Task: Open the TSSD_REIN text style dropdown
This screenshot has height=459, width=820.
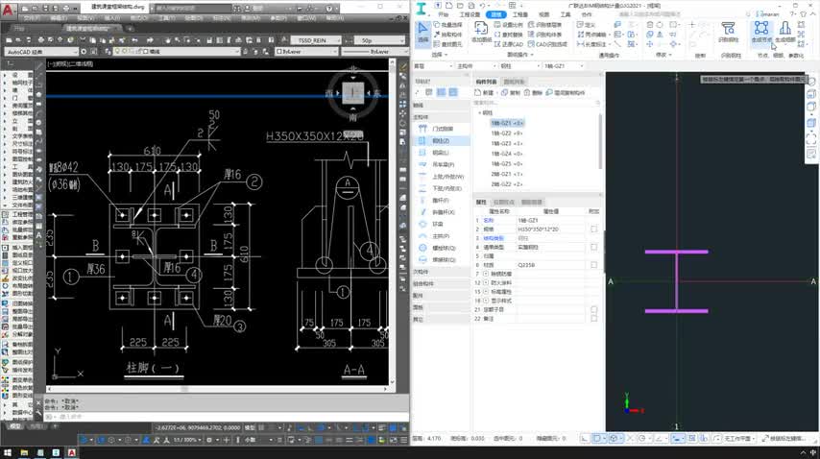Action: 316,40
